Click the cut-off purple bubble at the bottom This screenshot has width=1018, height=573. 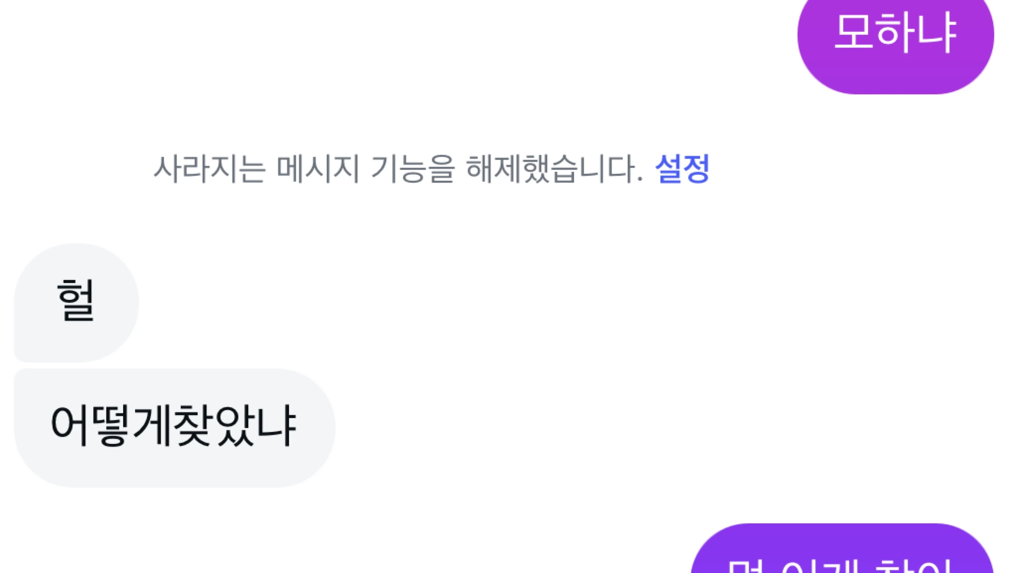click(x=842, y=553)
